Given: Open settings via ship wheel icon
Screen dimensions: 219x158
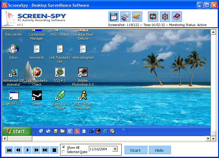Looking at the screenshot, I should tap(165, 17).
